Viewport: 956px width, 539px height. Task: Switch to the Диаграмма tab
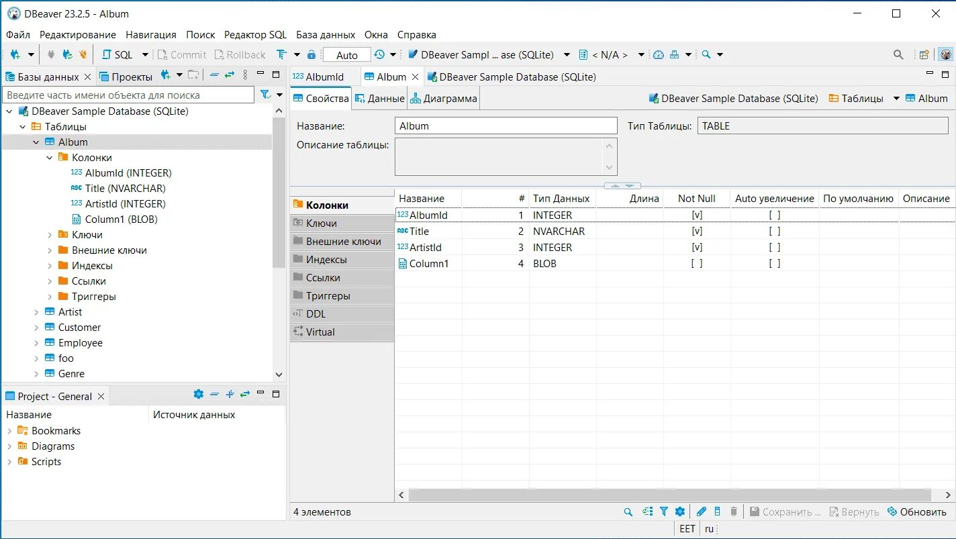444,99
